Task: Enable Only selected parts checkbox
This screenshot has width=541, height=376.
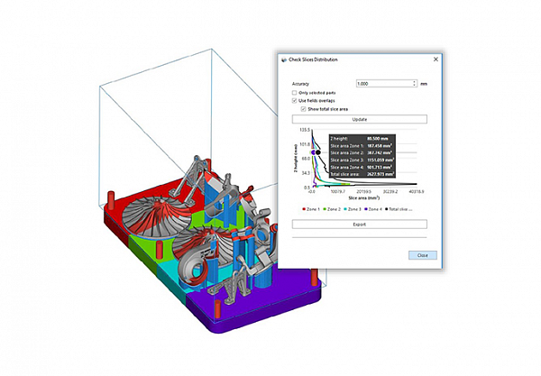Action: (x=295, y=92)
